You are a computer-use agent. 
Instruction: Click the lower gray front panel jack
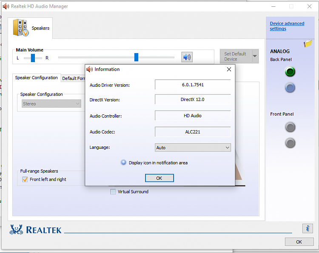click(290, 143)
